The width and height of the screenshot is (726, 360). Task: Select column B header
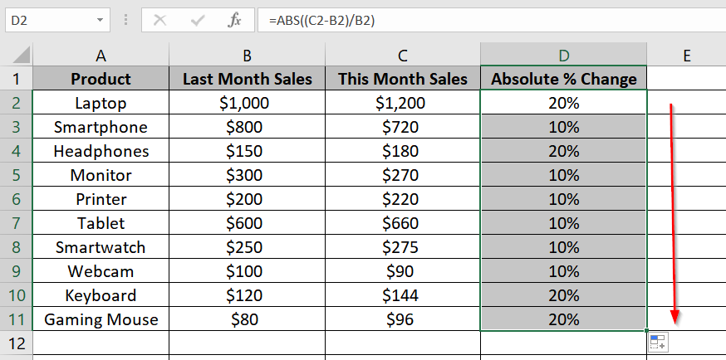[x=248, y=55]
